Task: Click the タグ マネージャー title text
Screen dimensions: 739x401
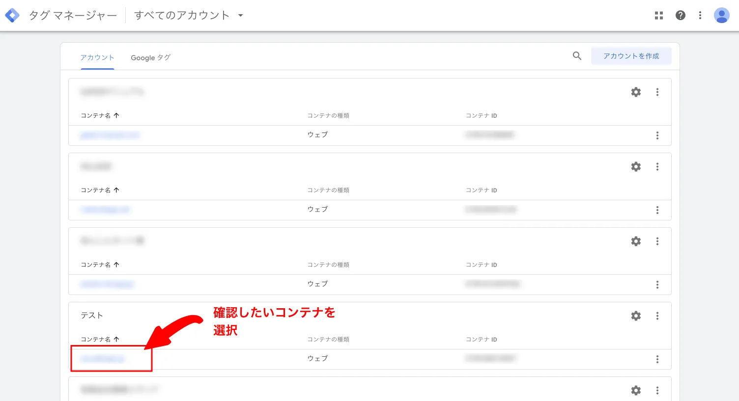Action: (x=73, y=15)
